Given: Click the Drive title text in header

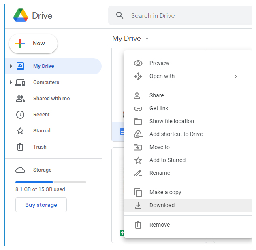Looking at the screenshot, I should (42, 16).
